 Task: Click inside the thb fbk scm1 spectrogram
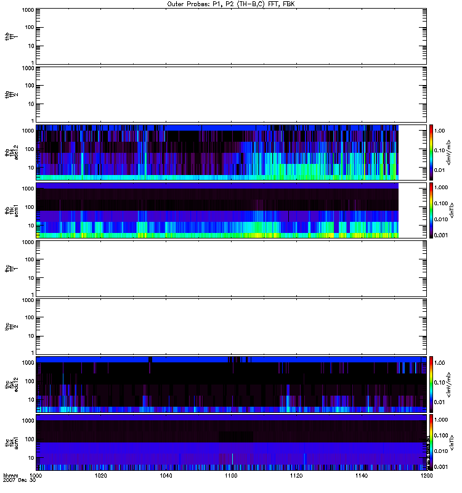tap(217, 210)
